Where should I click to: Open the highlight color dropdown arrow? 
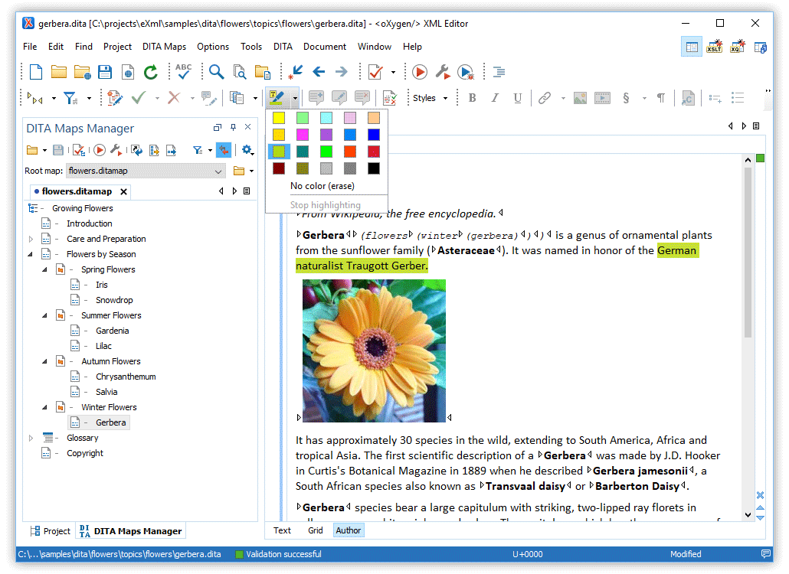(295, 98)
